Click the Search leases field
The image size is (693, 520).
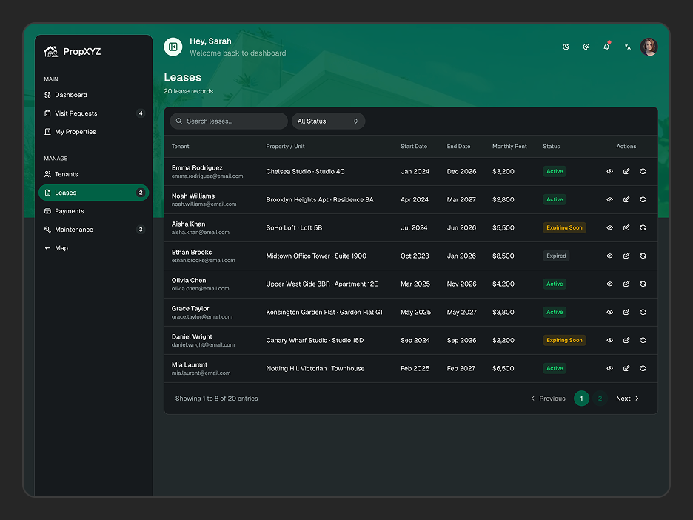(229, 121)
